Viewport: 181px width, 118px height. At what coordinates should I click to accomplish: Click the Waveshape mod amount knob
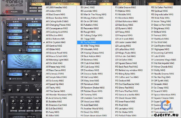28,31
